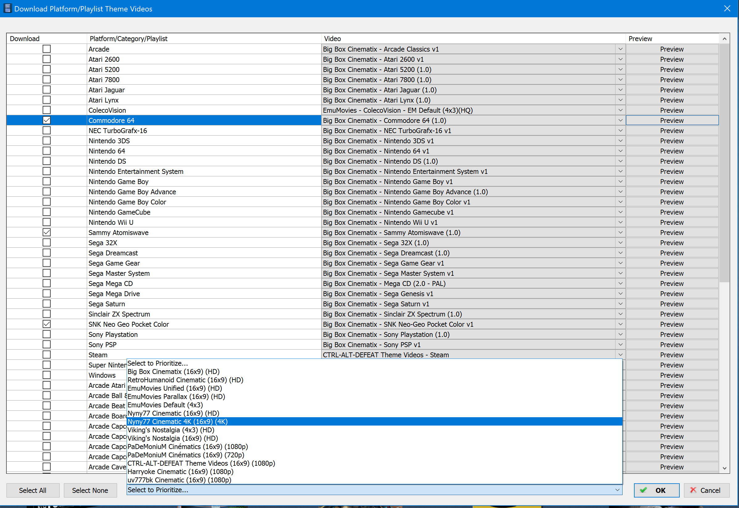Click the vertical scrollbar thumb

[724, 163]
